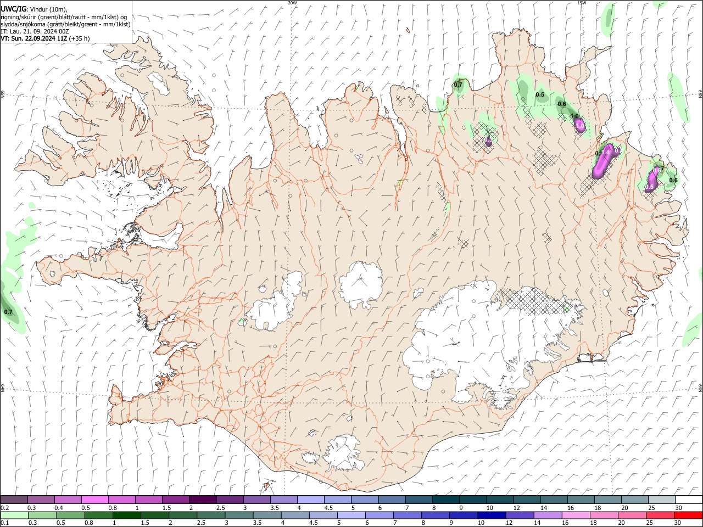The image size is (703, 527).
Task: Click the 0.7 value off the west coast
Action: [8, 312]
